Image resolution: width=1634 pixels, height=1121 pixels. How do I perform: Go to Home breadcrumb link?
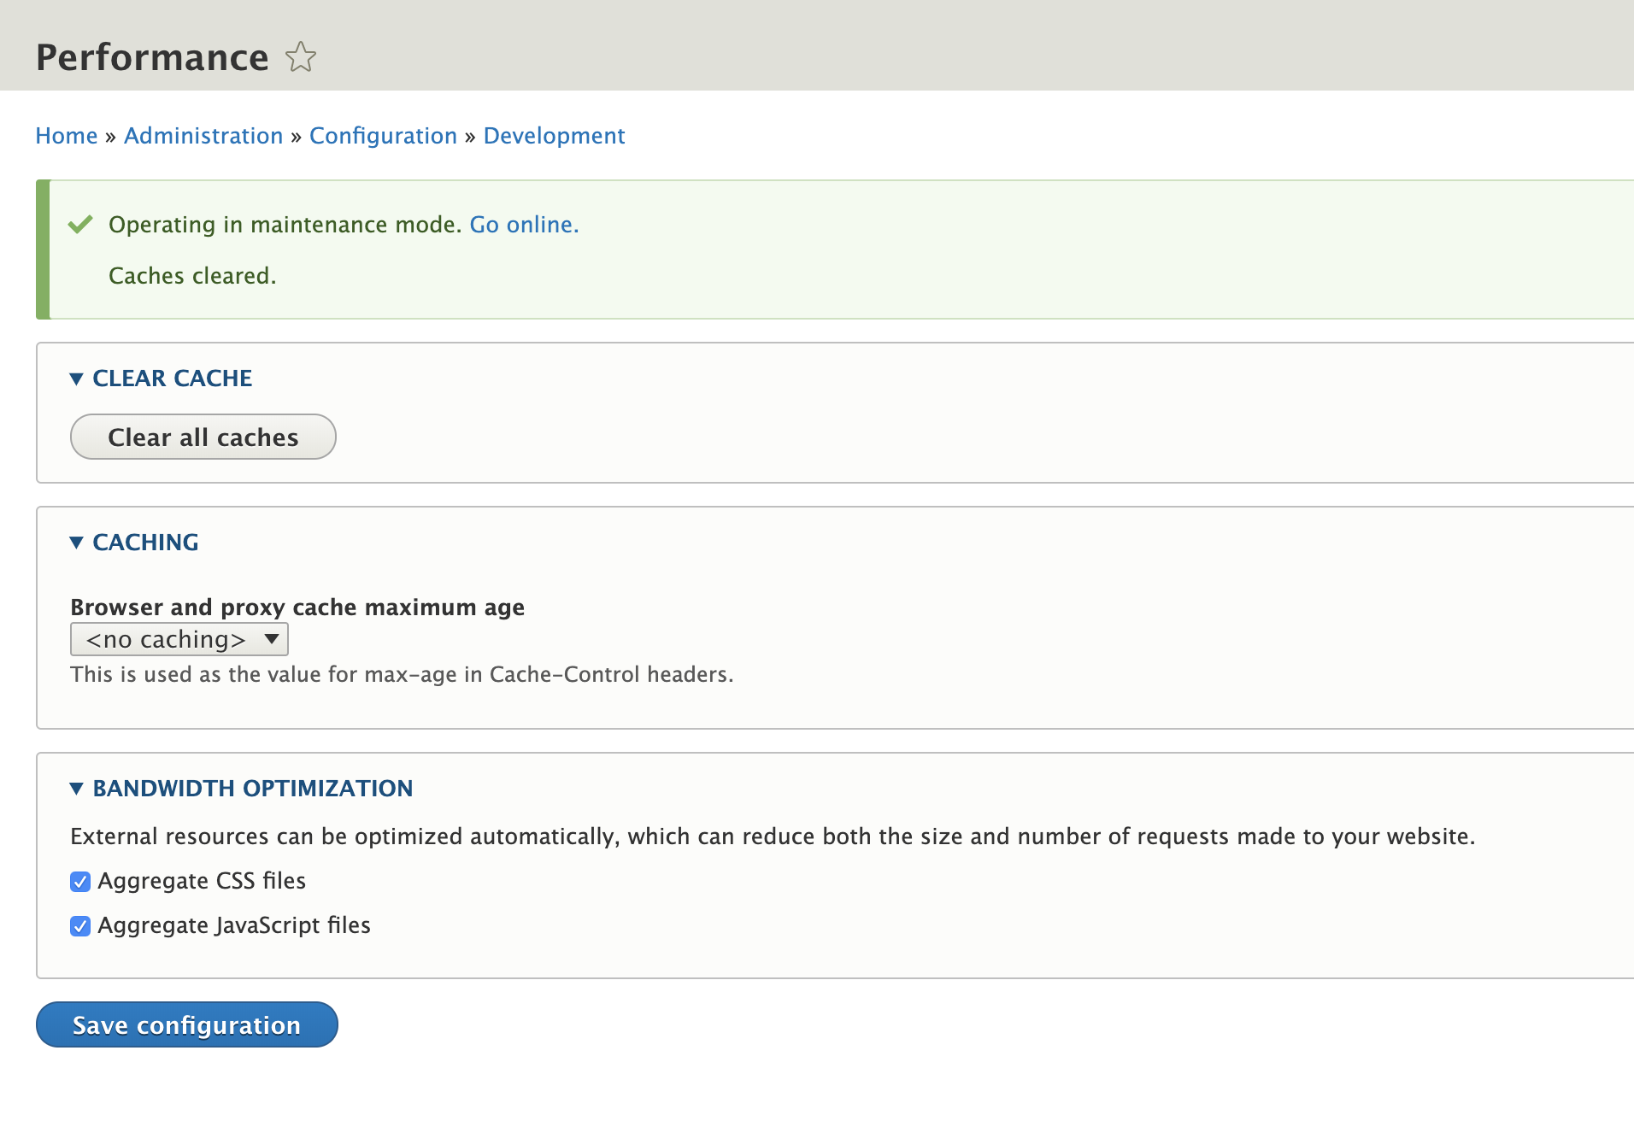click(67, 136)
